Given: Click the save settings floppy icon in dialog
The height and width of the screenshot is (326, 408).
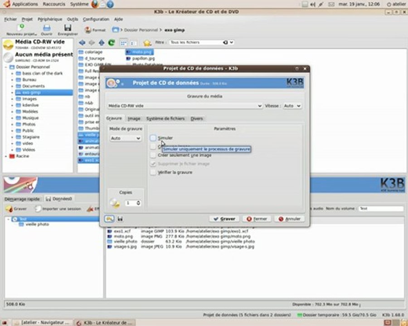Looking at the screenshot, I should (120, 219).
